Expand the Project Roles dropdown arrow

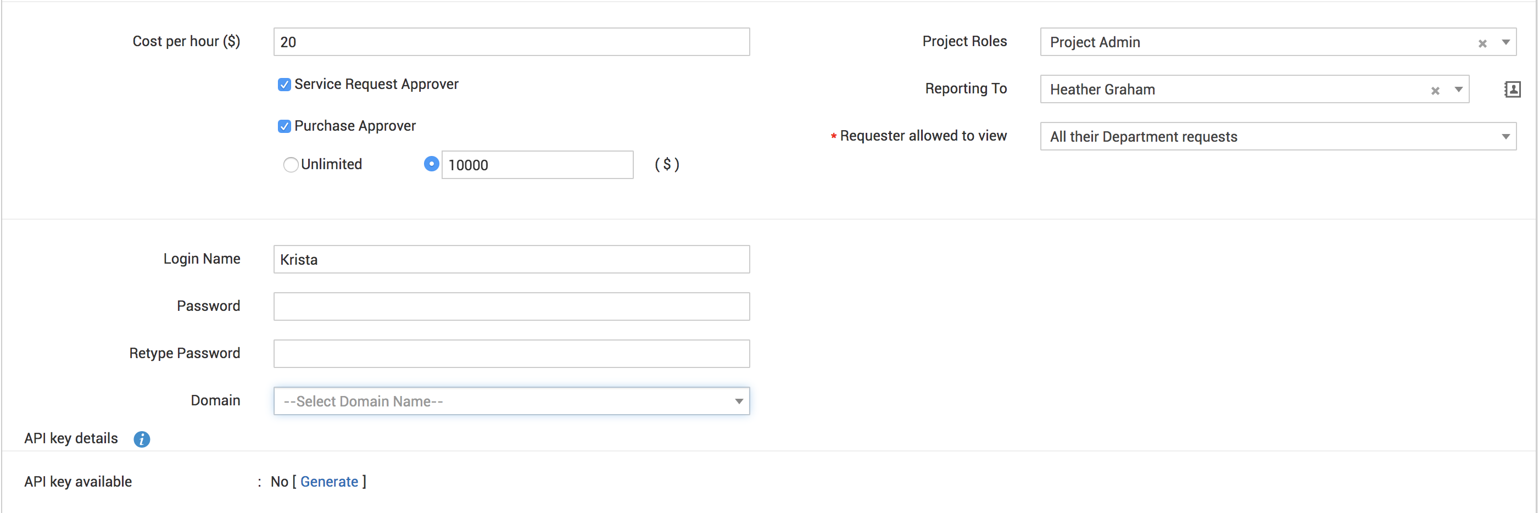(1505, 42)
